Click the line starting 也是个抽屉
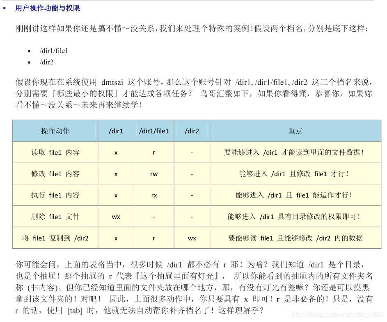Viewport: 387px width, 322px height. coord(194,276)
